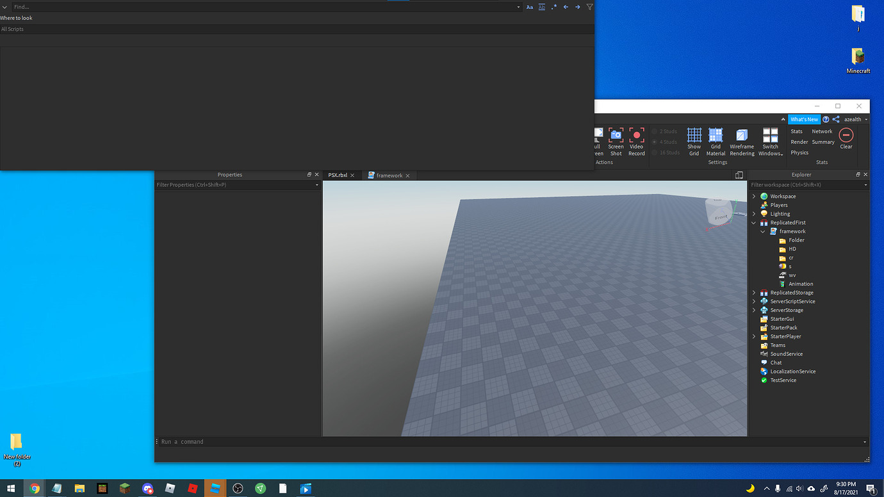This screenshot has height=497, width=884.
Task: Clear the diagnostics stats
Action: click(x=846, y=137)
